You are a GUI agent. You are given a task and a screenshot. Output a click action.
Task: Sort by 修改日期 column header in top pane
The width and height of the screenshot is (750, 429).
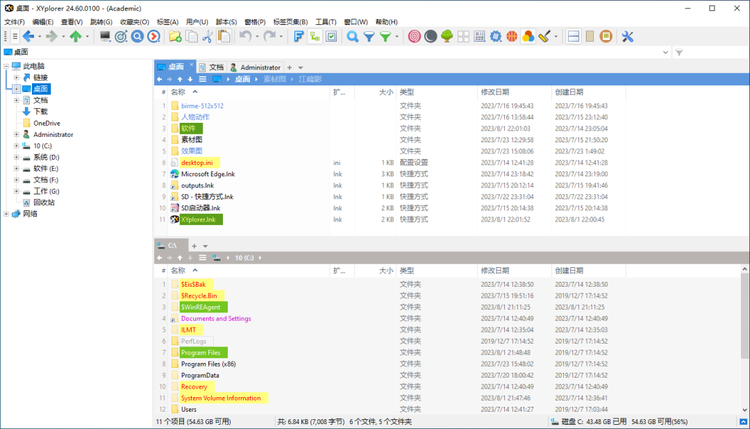click(494, 92)
